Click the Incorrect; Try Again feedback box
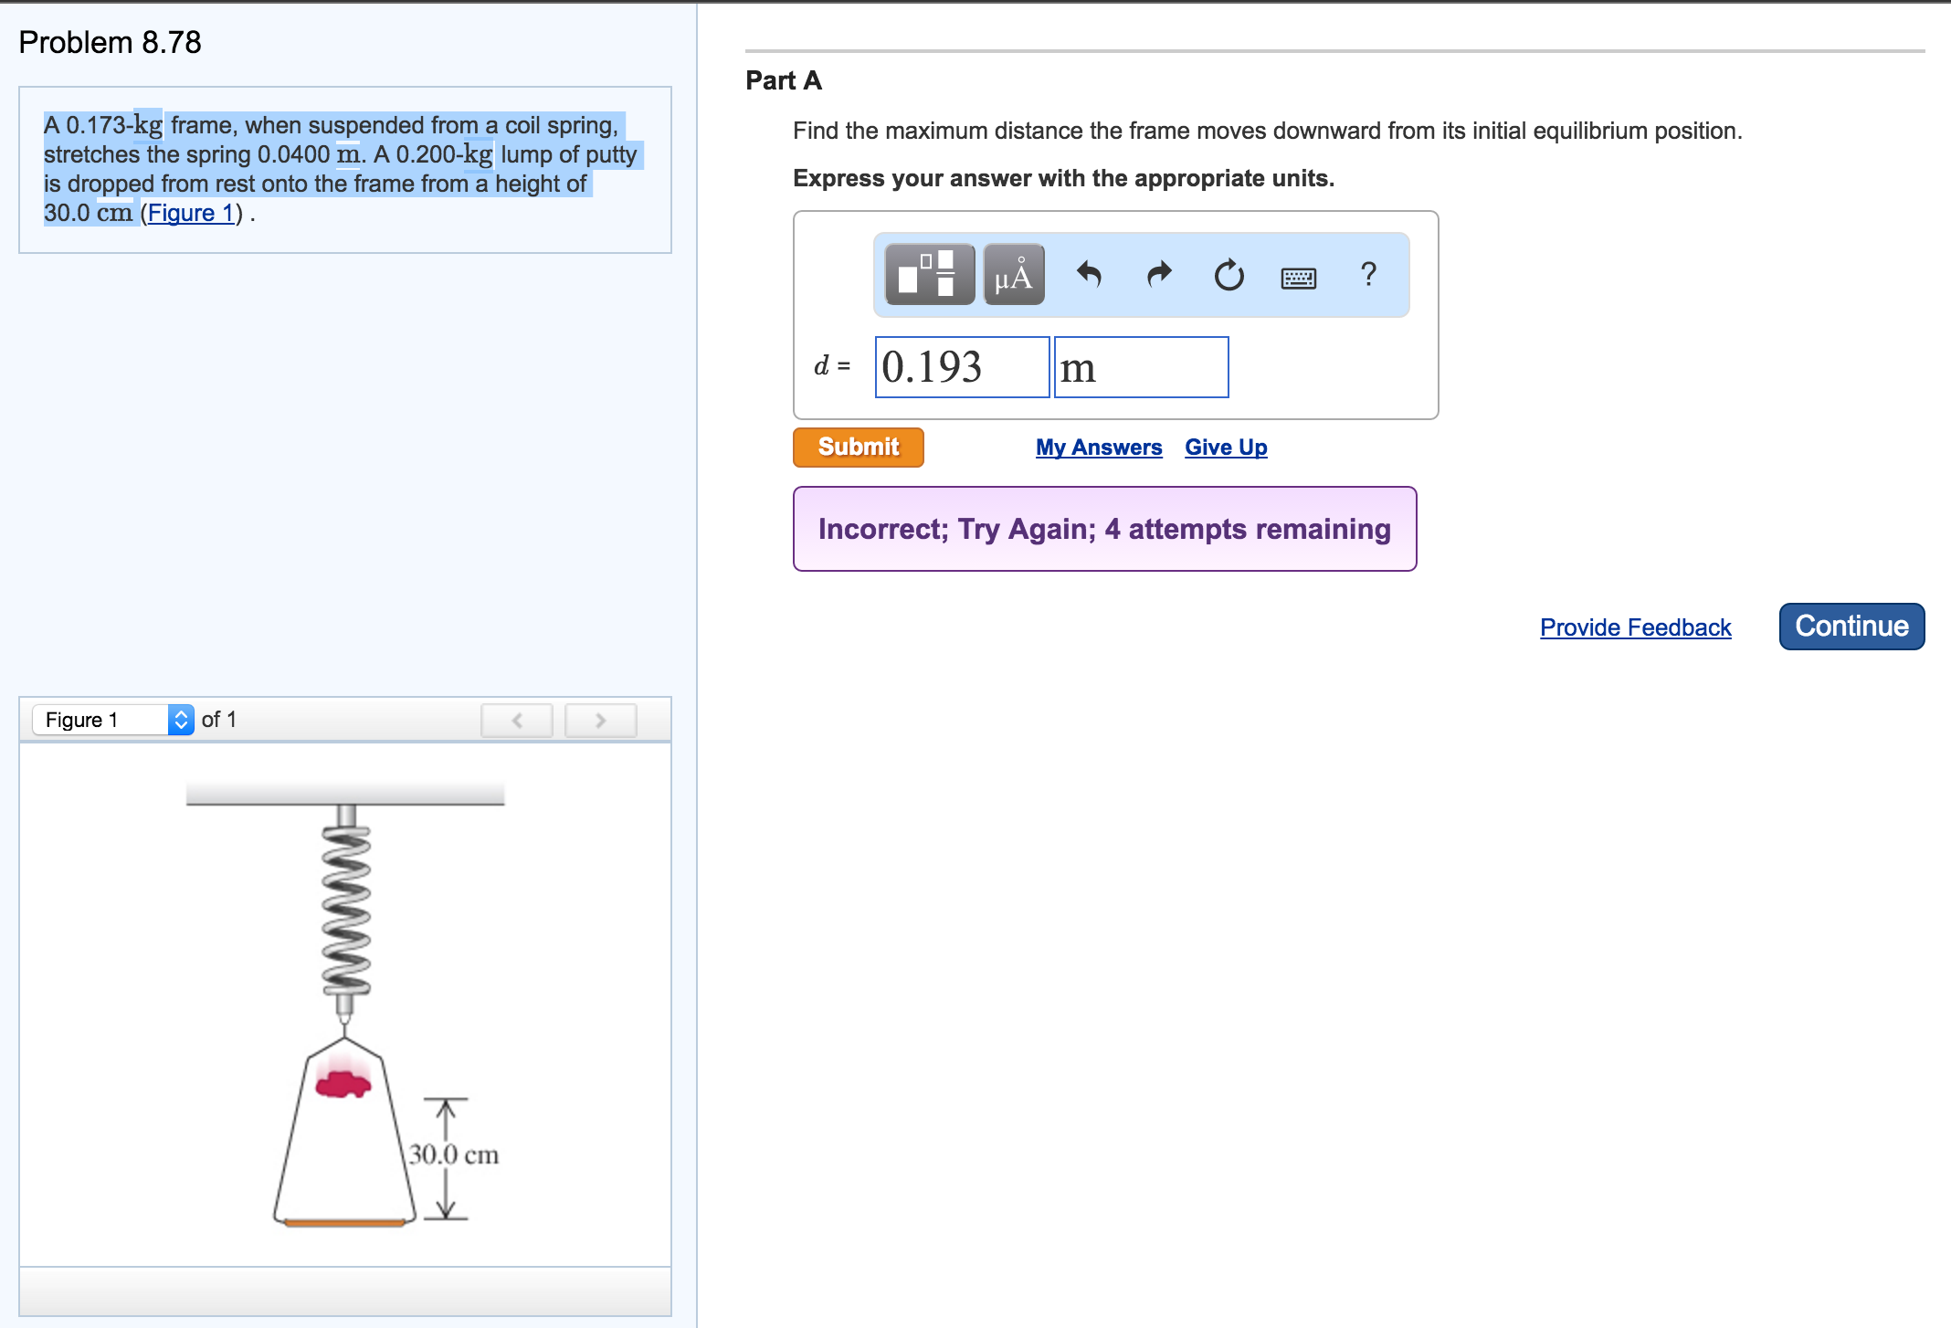This screenshot has width=1951, height=1328. [1104, 529]
